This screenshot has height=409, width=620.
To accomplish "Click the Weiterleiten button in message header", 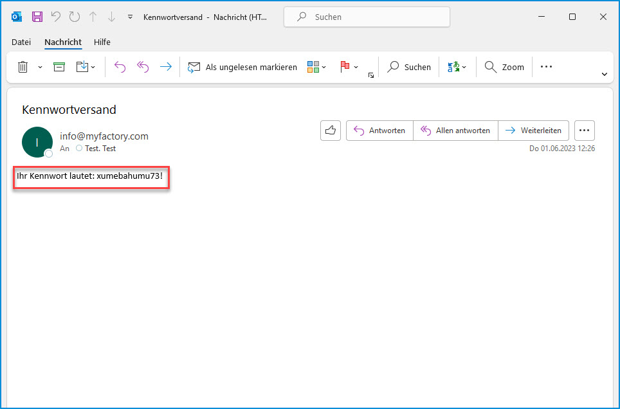I will pyautogui.click(x=533, y=131).
